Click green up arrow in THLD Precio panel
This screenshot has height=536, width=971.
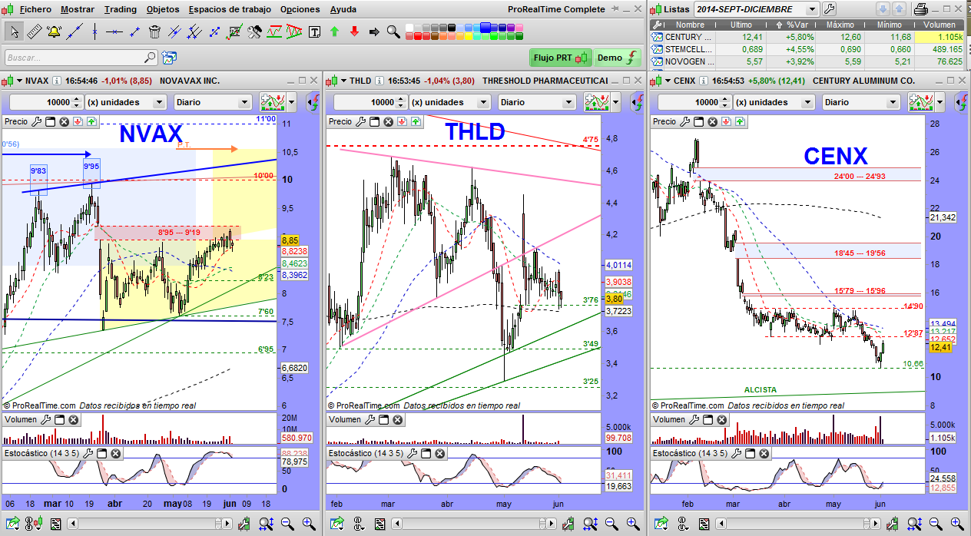pos(416,121)
